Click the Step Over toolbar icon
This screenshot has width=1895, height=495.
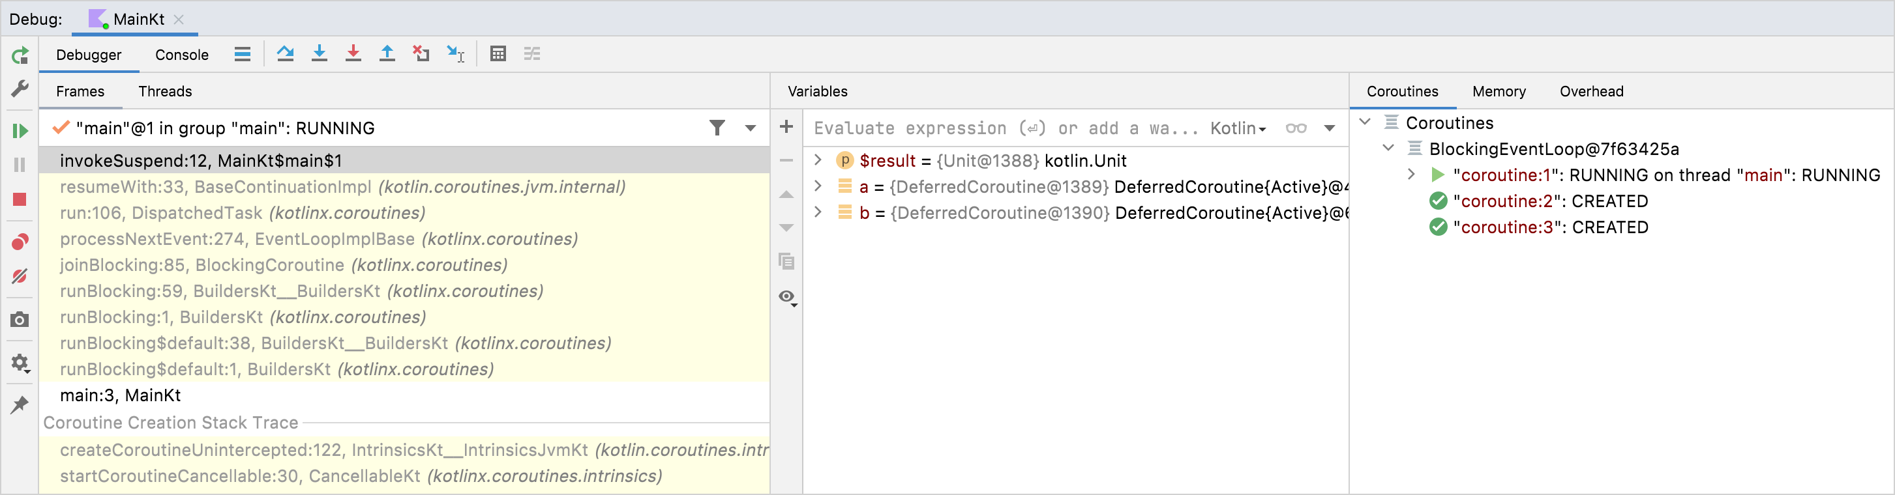(286, 53)
